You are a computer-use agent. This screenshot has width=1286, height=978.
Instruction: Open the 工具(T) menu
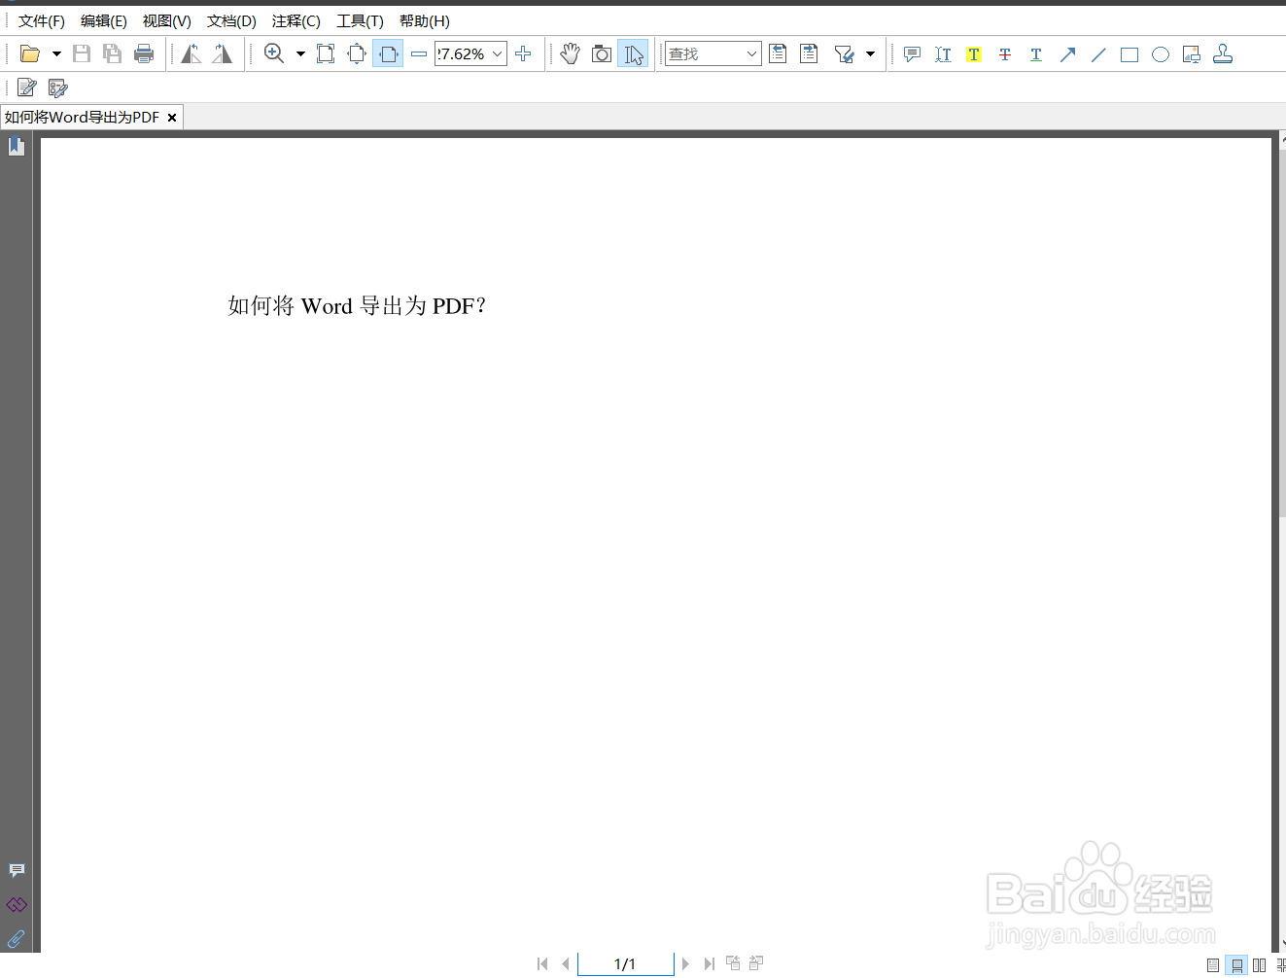[x=360, y=21]
